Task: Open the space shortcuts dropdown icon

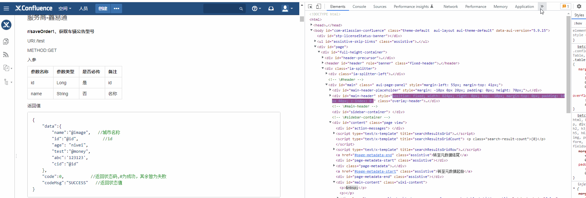Action: click(8, 68)
